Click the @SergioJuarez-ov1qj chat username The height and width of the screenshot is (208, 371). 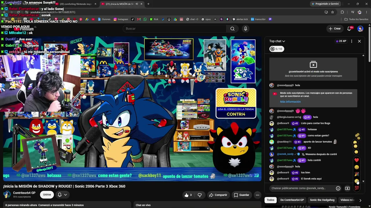point(289,117)
